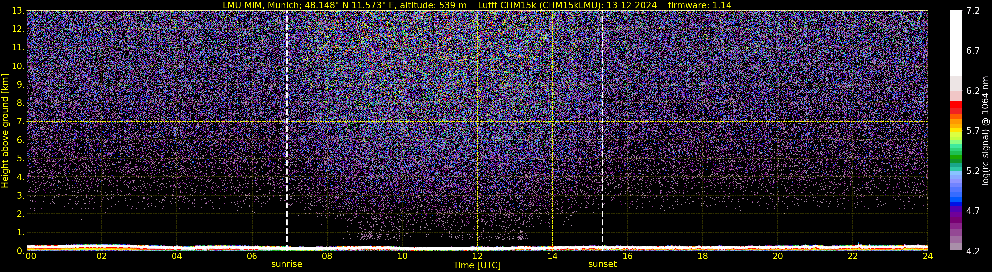Click the colorbar tick value 5.7
992x272 pixels.
973,131
